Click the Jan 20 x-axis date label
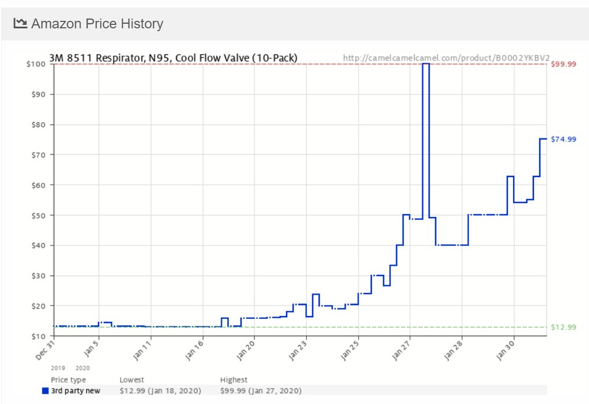589x404 pixels. tap(246, 350)
